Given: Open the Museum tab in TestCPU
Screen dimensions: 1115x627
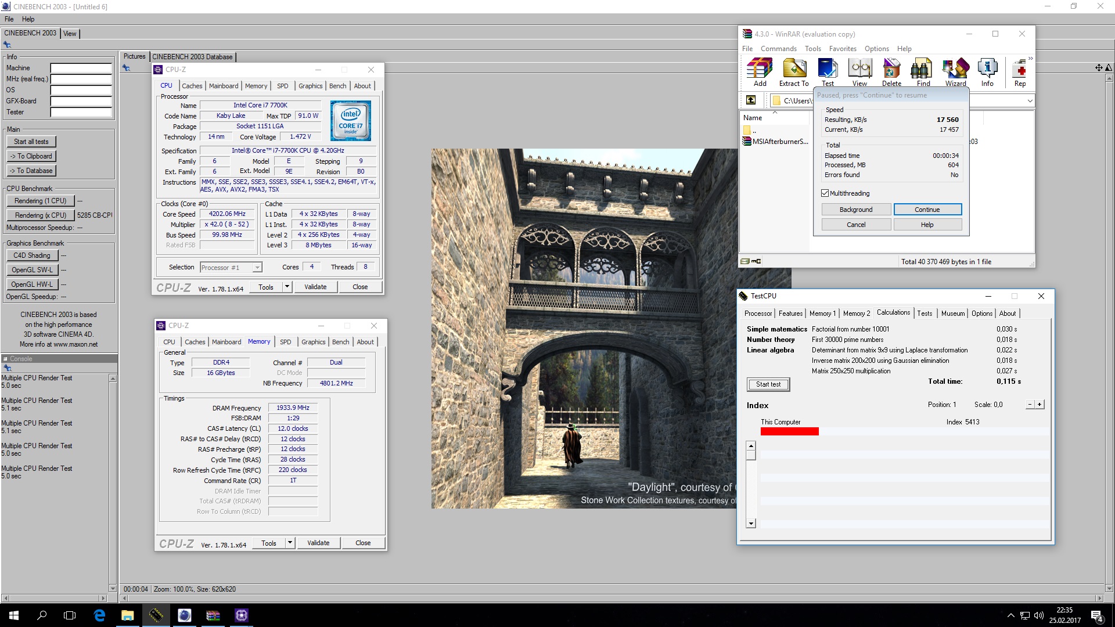Looking at the screenshot, I should click(953, 313).
